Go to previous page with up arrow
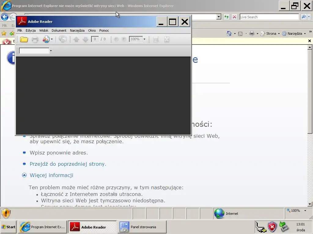This screenshot has width=313, height=234. [76, 39]
